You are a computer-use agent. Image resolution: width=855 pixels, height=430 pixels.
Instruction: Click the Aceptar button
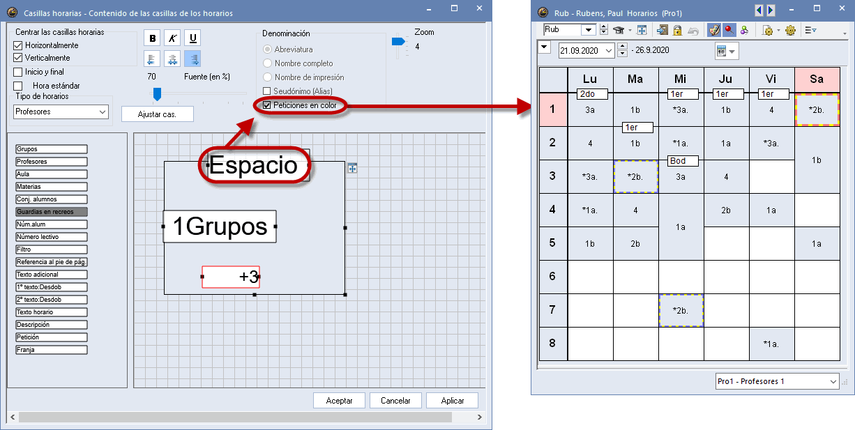tap(339, 401)
